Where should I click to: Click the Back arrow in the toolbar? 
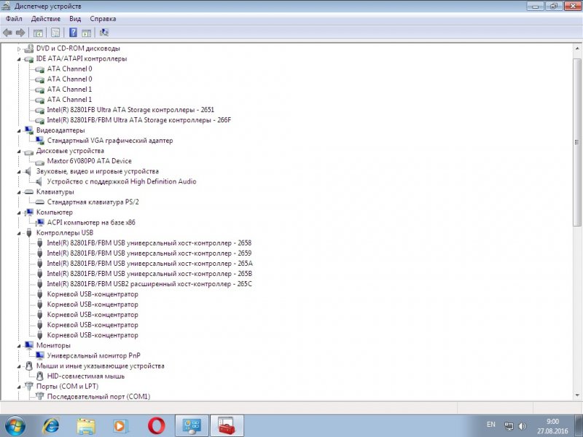click(x=7, y=33)
